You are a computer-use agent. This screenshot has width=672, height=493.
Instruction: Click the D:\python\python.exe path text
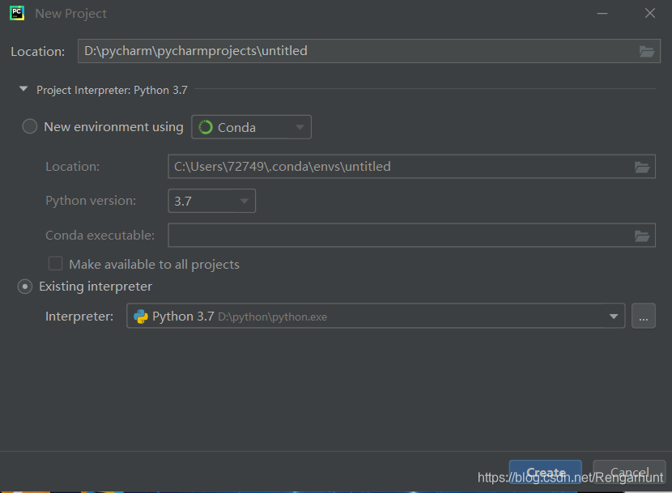coord(273,317)
